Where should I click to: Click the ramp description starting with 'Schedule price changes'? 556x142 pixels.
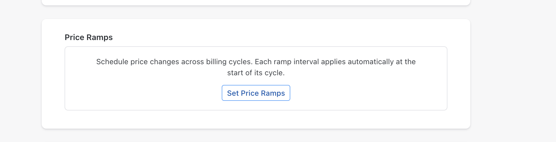click(x=256, y=67)
